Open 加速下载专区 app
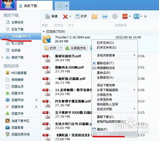 pos(20,121)
